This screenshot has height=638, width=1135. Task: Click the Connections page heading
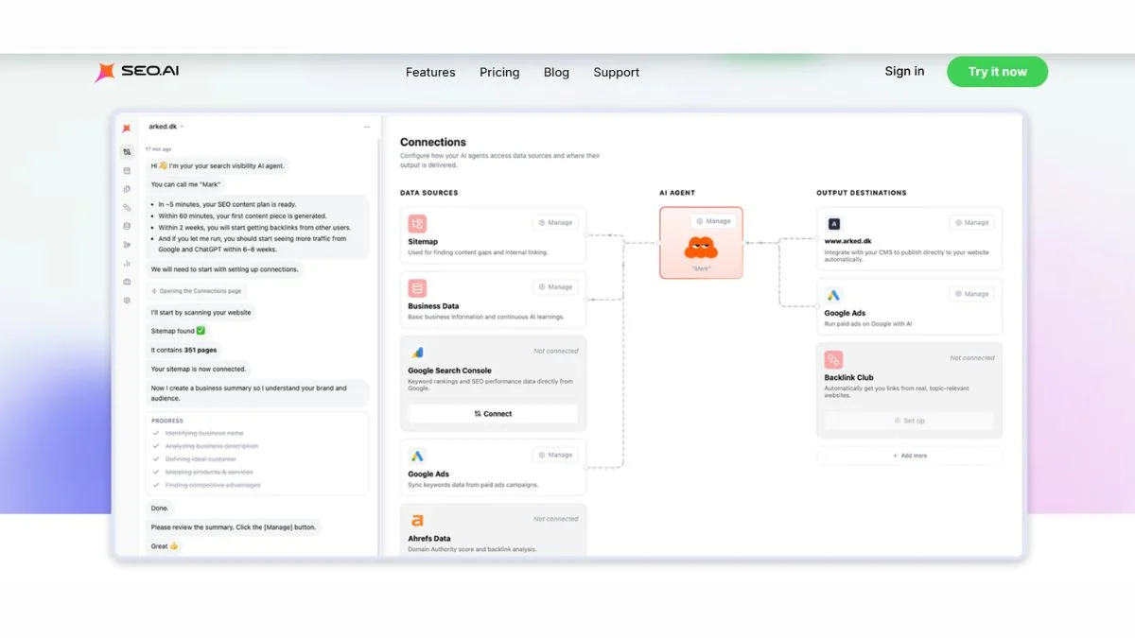point(433,142)
